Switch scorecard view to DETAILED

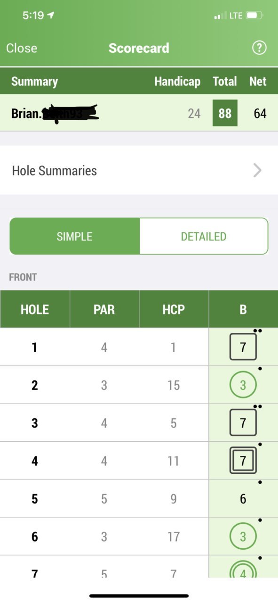[204, 236]
